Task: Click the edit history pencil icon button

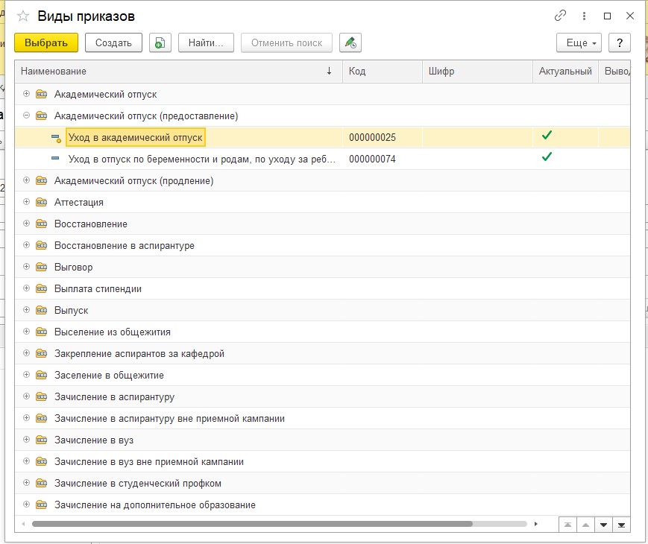Action: pyautogui.click(x=350, y=42)
